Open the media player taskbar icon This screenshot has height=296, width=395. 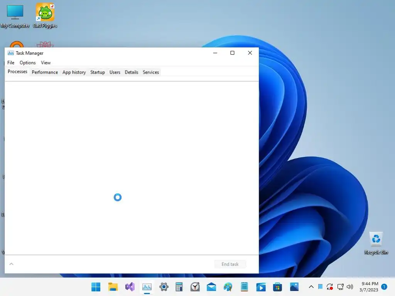tap(261, 287)
